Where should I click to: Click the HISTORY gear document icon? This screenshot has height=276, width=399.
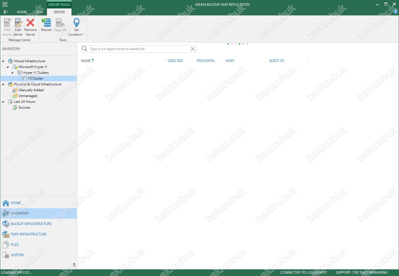coord(6,255)
